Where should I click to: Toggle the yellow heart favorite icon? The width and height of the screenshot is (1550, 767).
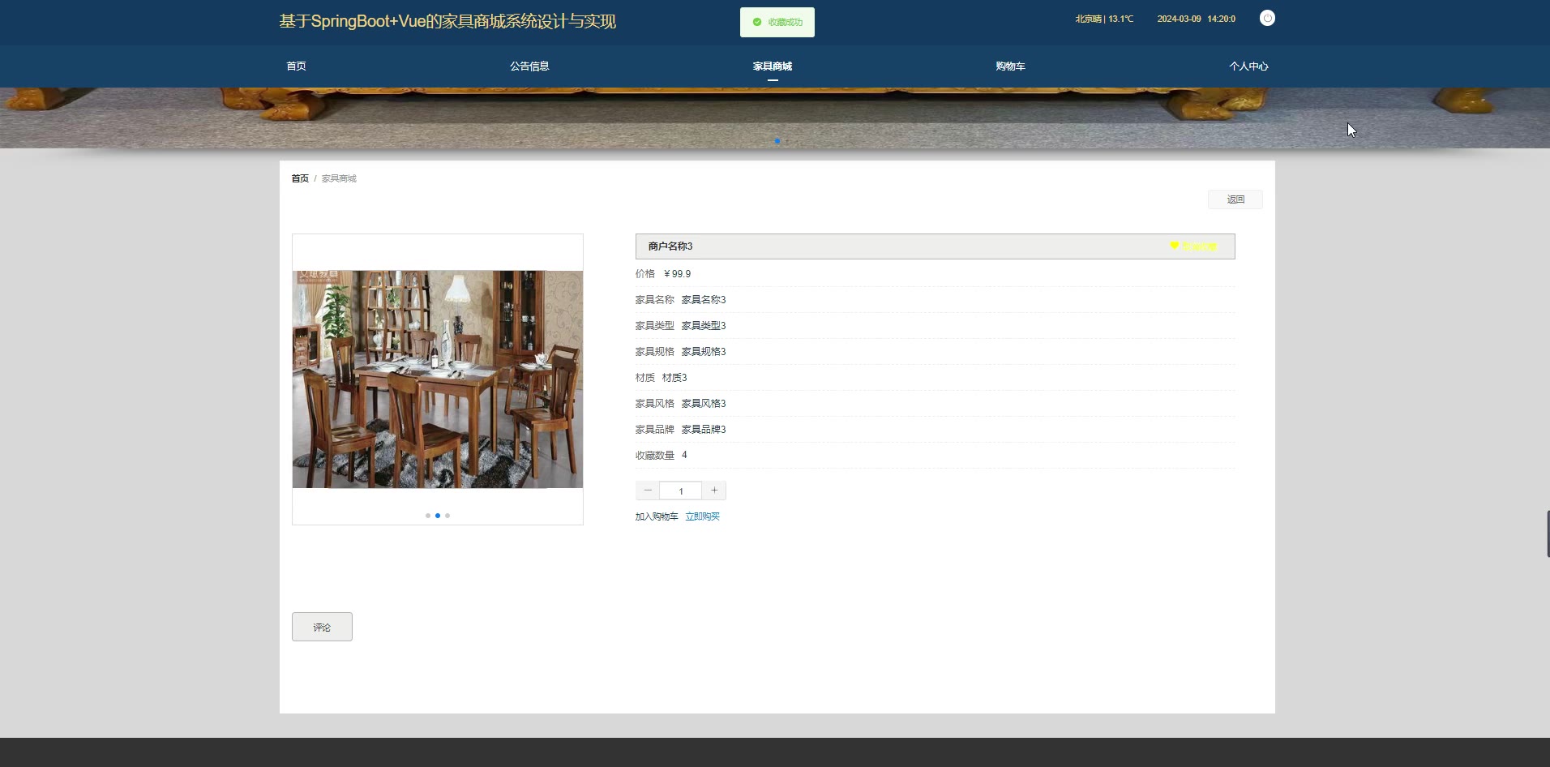click(x=1174, y=246)
